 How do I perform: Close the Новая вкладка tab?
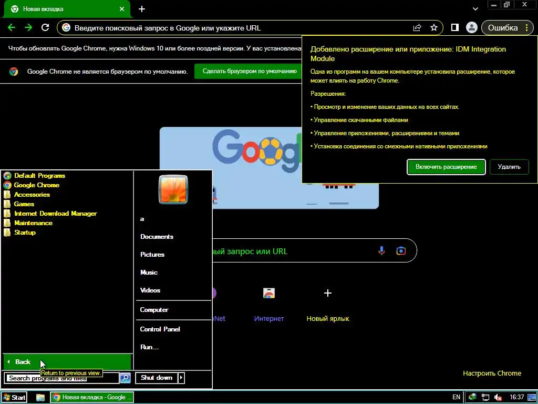coord(122,9)
